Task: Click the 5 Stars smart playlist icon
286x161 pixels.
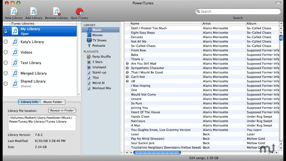Action: pos(89,62)
